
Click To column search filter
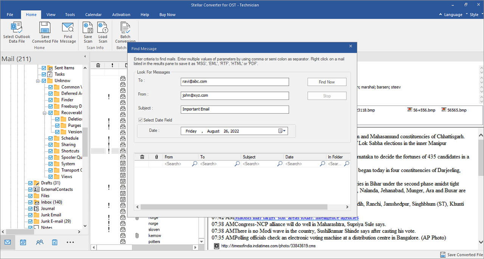(x=220, y=164)
